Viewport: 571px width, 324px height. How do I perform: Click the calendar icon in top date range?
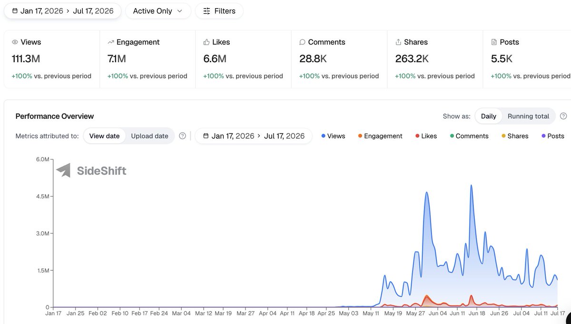(x=15, y=11)
